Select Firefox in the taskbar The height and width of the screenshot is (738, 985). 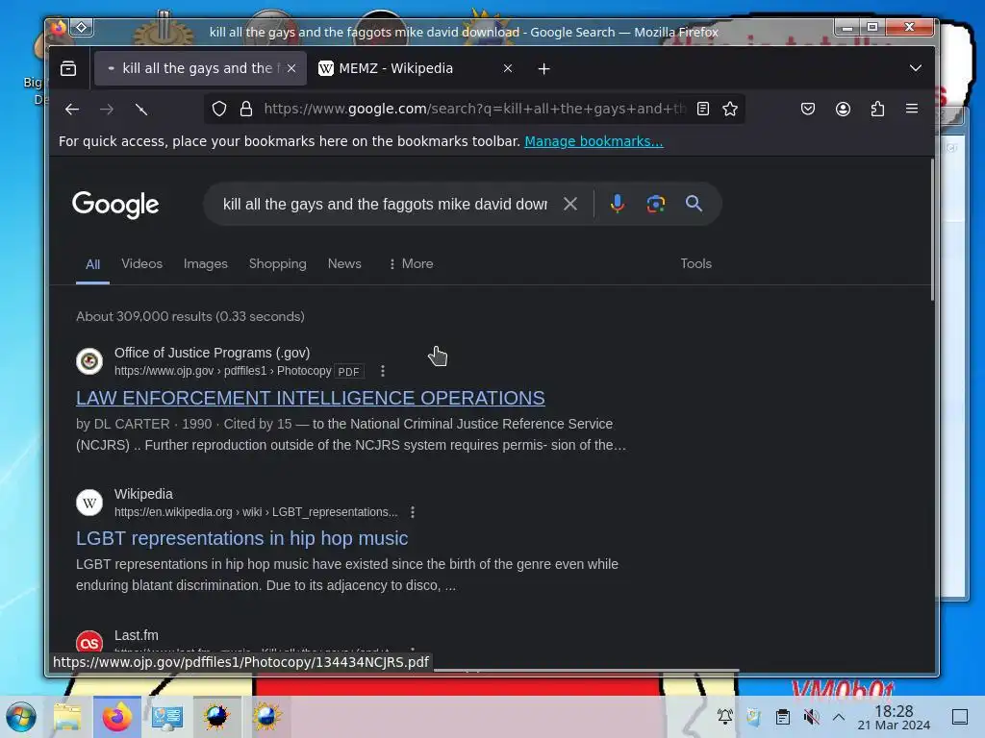[x=116, y=717]
